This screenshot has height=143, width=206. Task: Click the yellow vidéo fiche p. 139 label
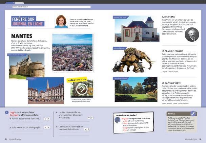[77, 80]
